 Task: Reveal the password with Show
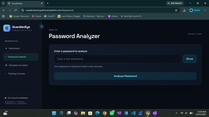pos(190,59)
